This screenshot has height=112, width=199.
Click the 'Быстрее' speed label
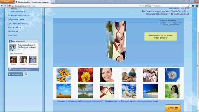163,23
